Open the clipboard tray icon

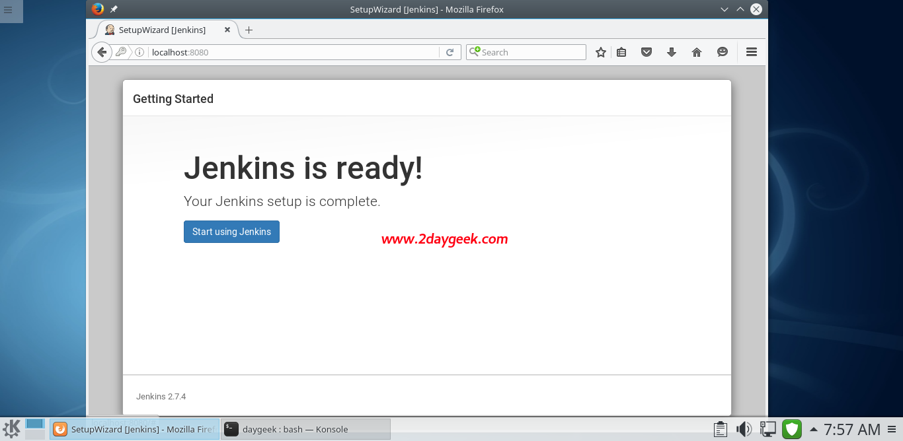coord(721,429)
